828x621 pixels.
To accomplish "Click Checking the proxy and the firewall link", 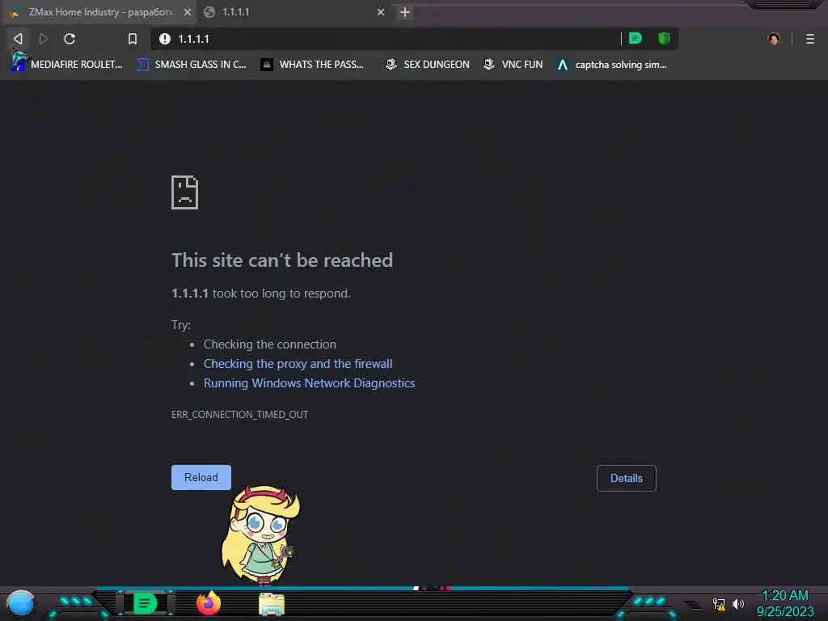I will (x=298, y=363).
